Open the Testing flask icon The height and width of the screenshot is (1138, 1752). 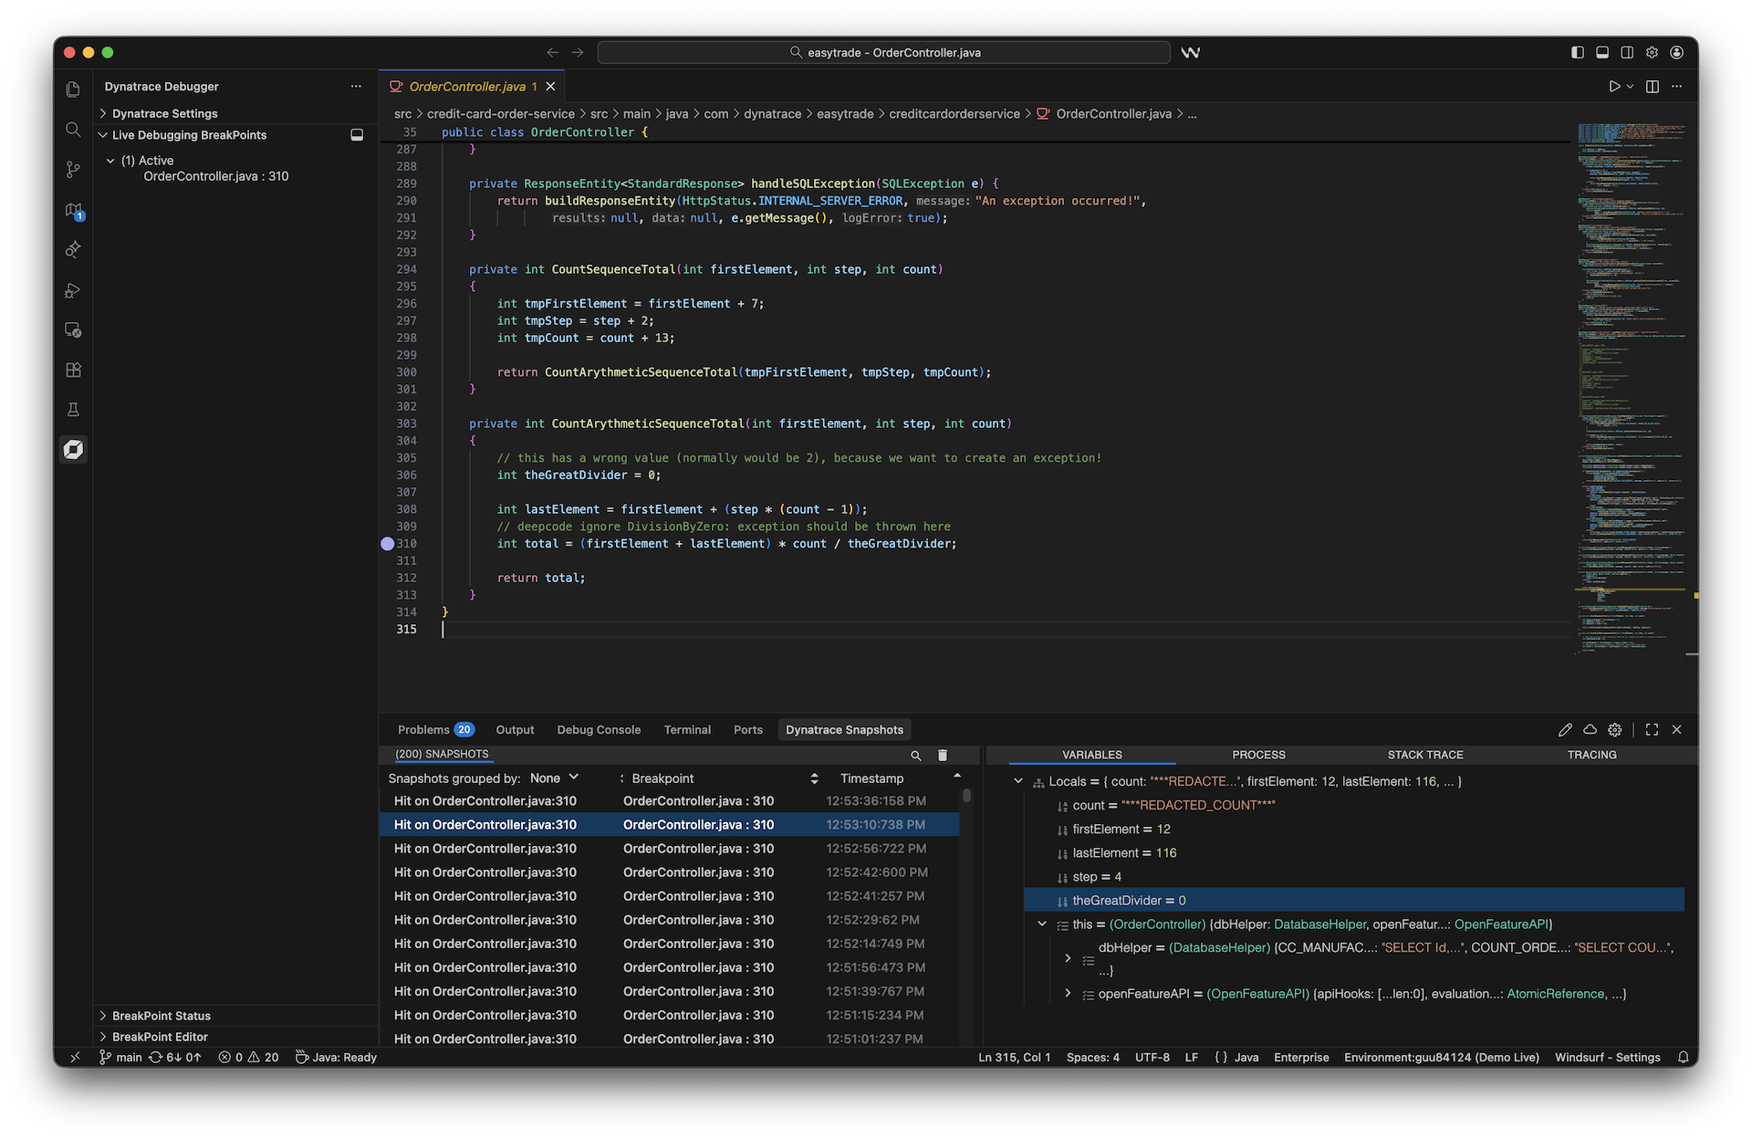coord(73,410)
